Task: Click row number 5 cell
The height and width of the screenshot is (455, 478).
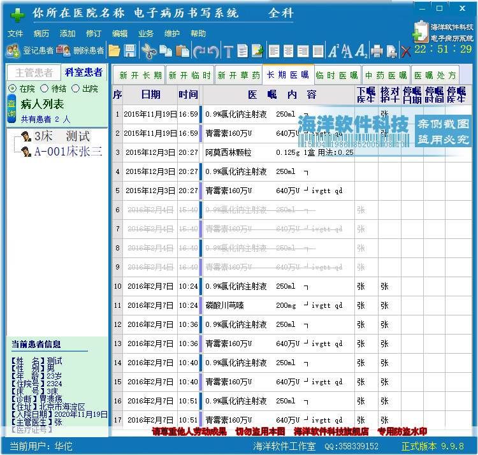Action: point(117,191)
